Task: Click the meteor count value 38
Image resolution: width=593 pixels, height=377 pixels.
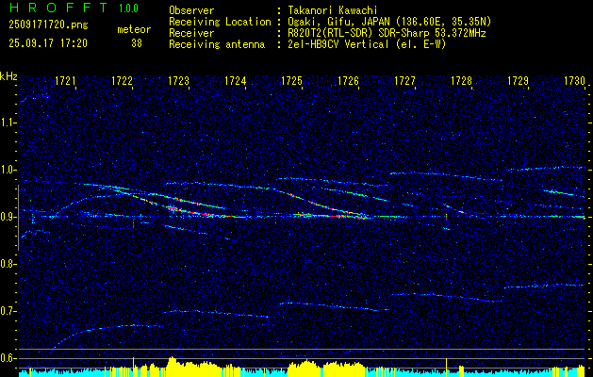Action: click(x=137, y=43)
